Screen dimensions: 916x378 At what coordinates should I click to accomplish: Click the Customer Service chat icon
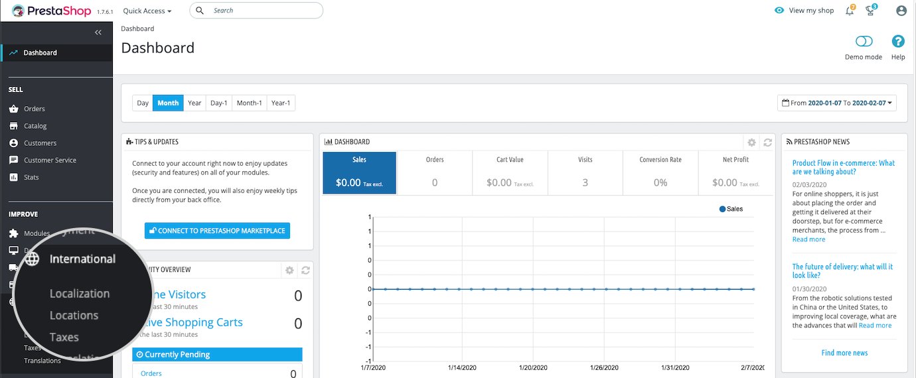point(13,160)
